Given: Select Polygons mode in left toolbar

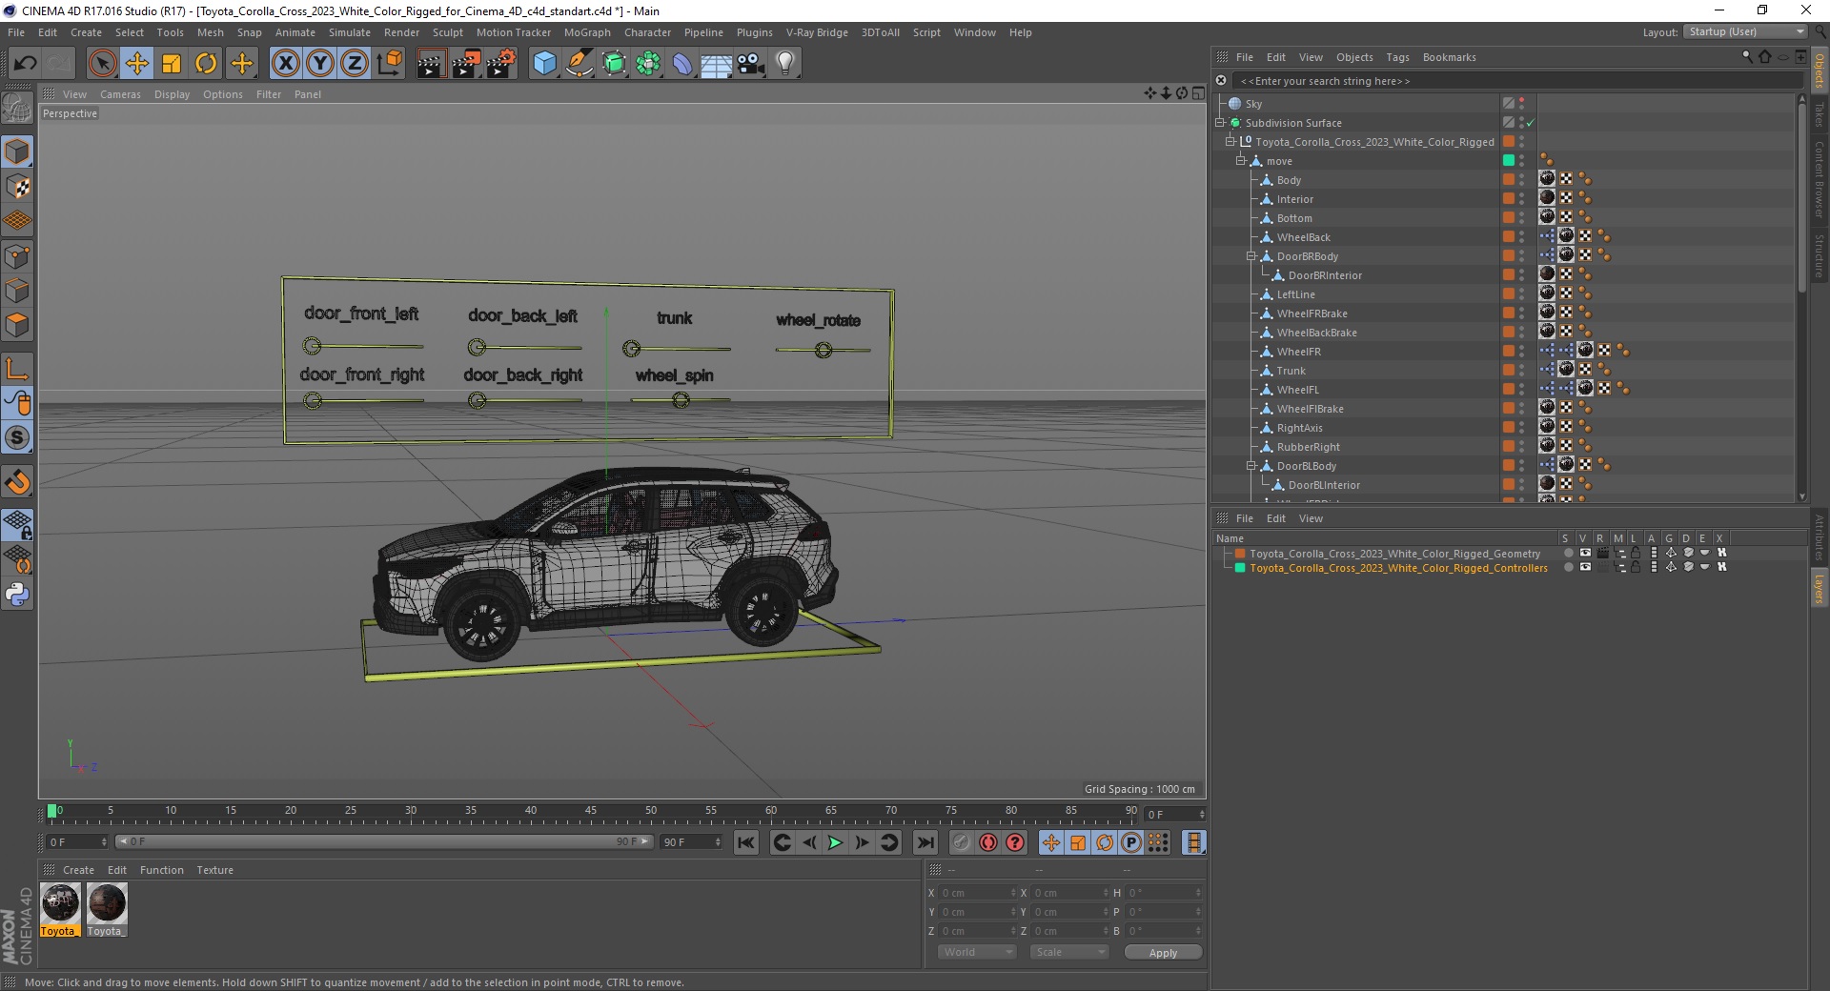Looking at the screenshot, I should click(17, 326).
